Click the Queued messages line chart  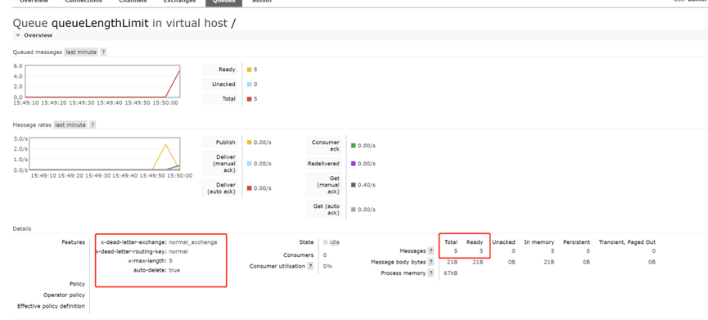[102, 81]
